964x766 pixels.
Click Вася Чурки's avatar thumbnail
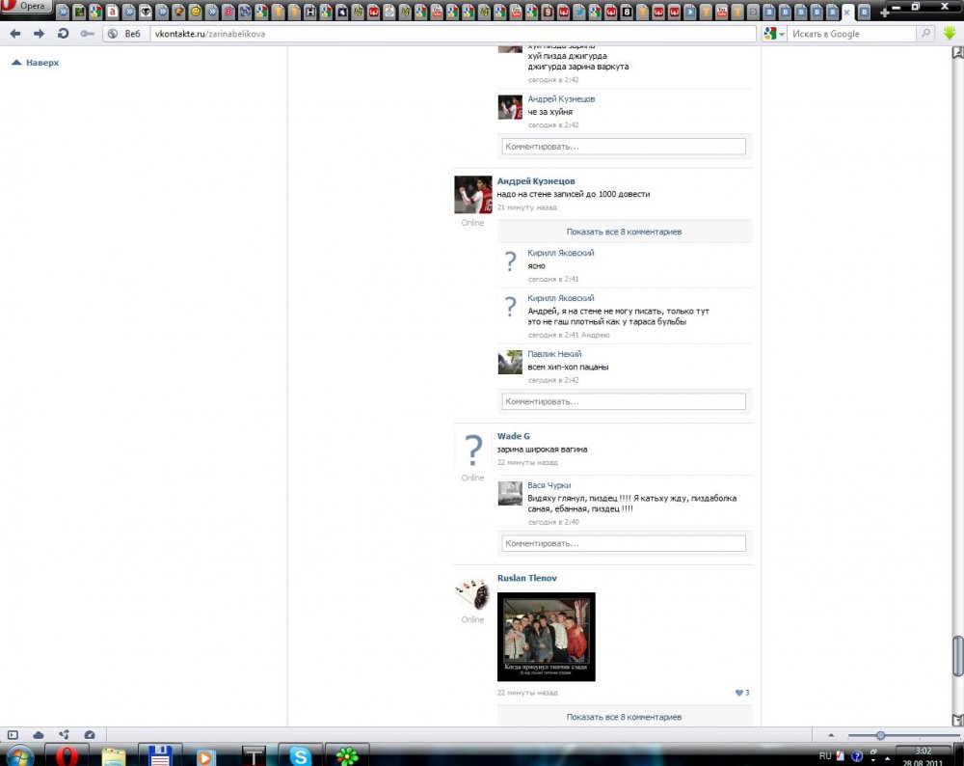point(510,493)
